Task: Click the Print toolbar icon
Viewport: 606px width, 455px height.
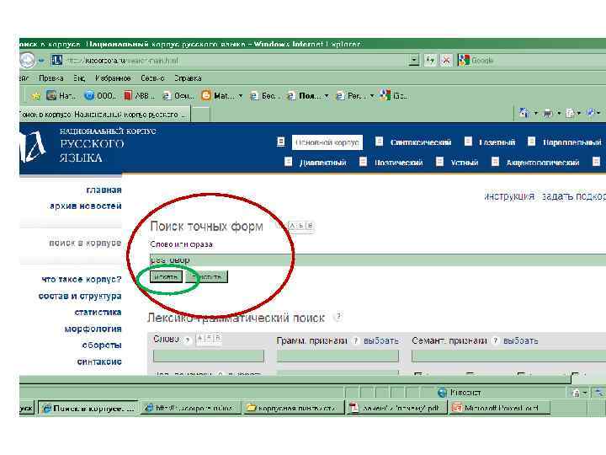Action: 548,114
